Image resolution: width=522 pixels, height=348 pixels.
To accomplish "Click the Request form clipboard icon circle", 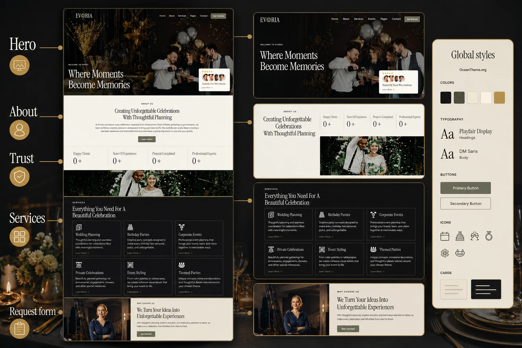I will tap(20, 329).
